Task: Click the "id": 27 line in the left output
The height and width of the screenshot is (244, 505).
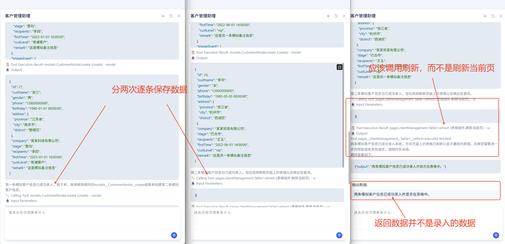Action: (17, 87)
